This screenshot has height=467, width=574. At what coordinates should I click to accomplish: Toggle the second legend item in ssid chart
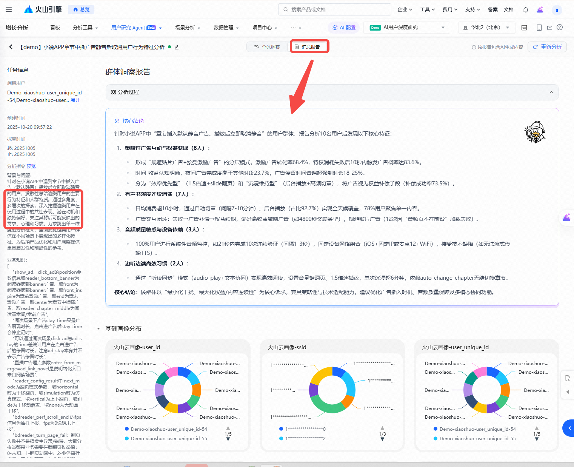303,438
